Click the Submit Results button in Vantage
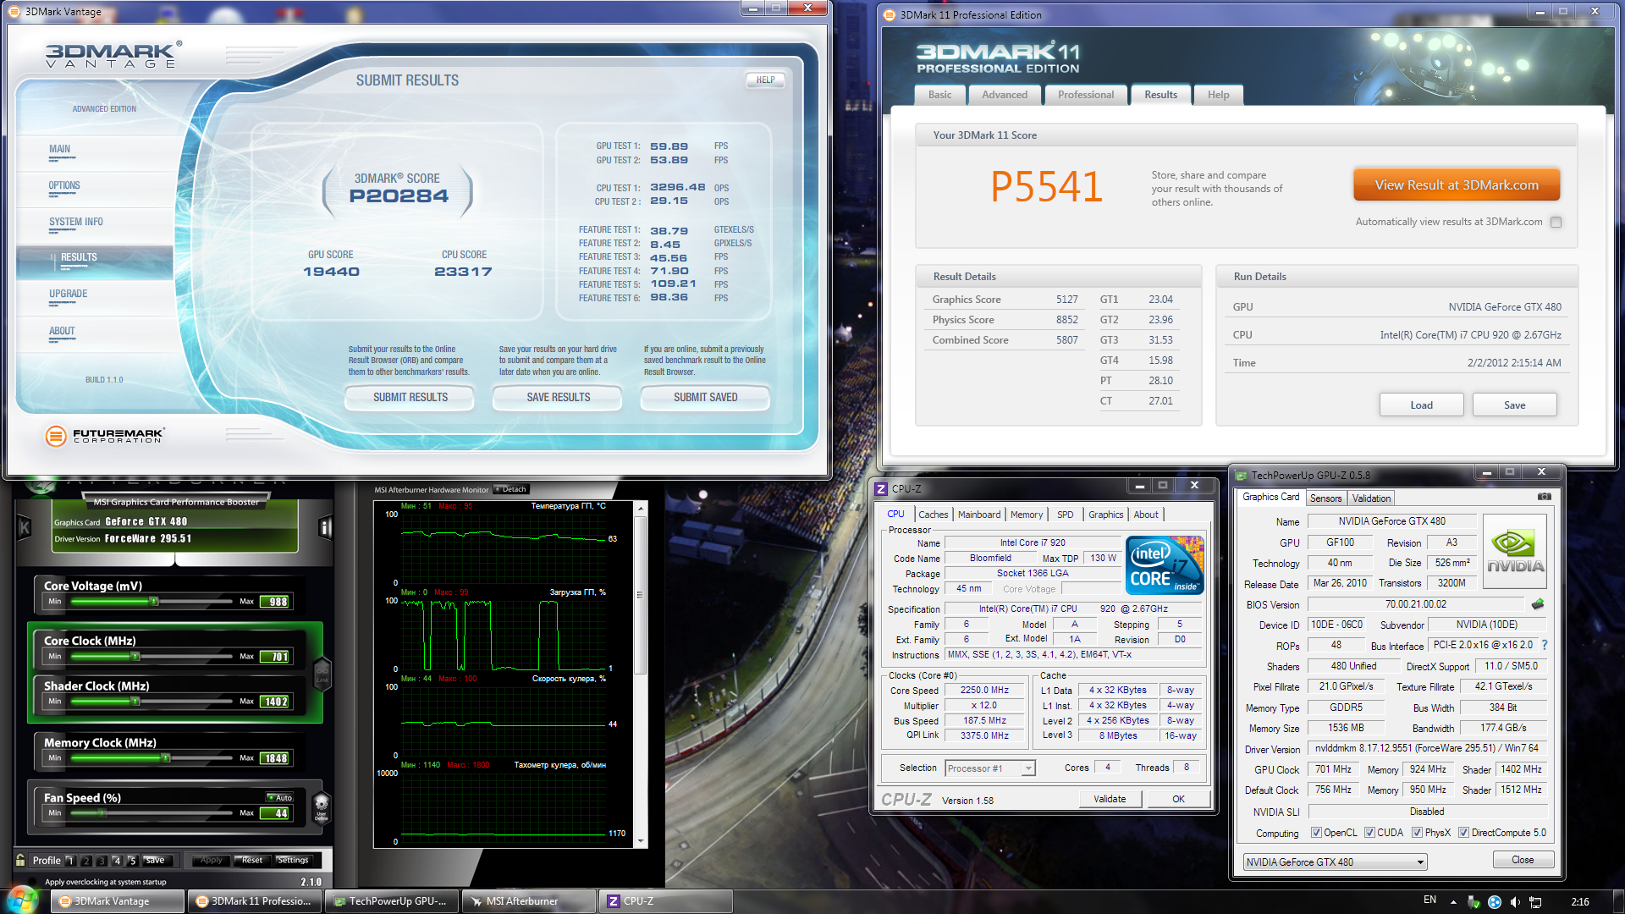1625x914 pixels. (x=410, y=397)
